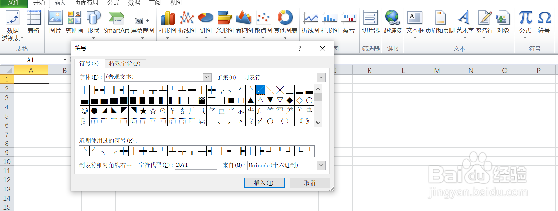Insert a Text Box (文本框)
The height and width of the screenshot is (211, 558).
[x=415, y=24]
